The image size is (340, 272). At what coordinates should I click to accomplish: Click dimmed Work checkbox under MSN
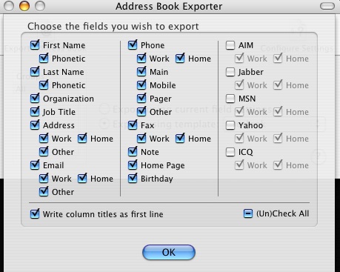pos(239,112)
